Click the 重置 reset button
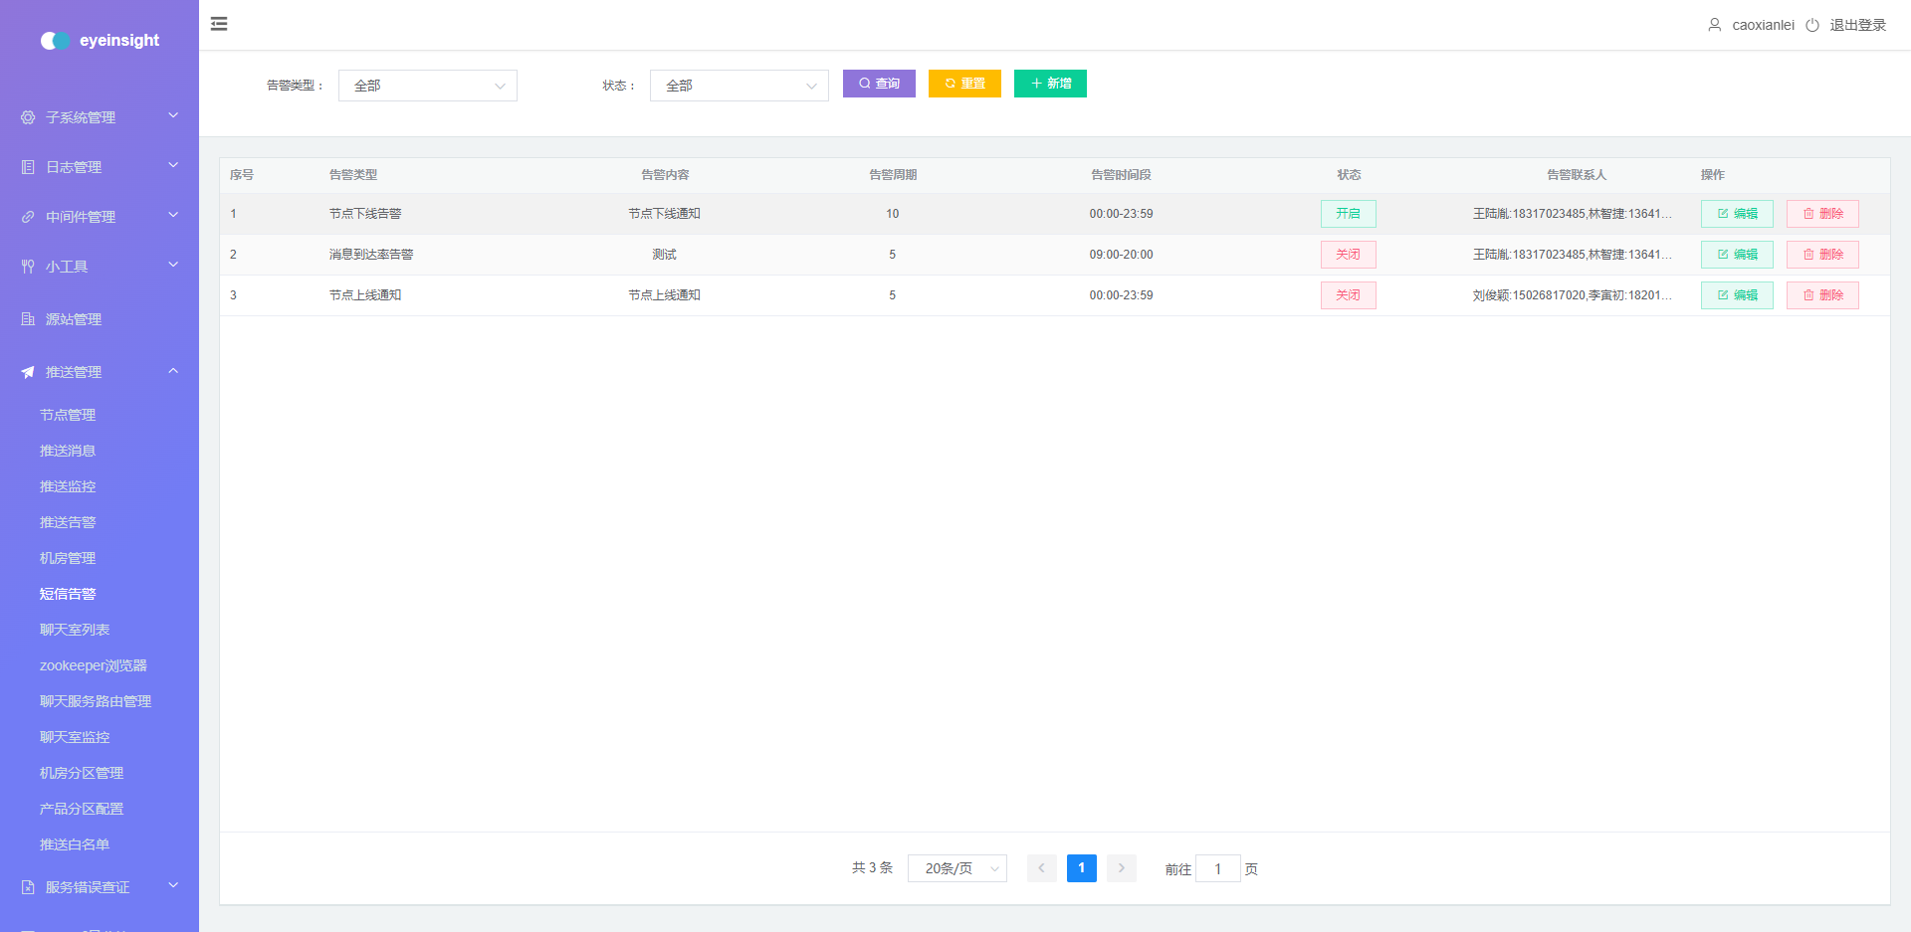1911x932 pixels. tap(964, 84)
